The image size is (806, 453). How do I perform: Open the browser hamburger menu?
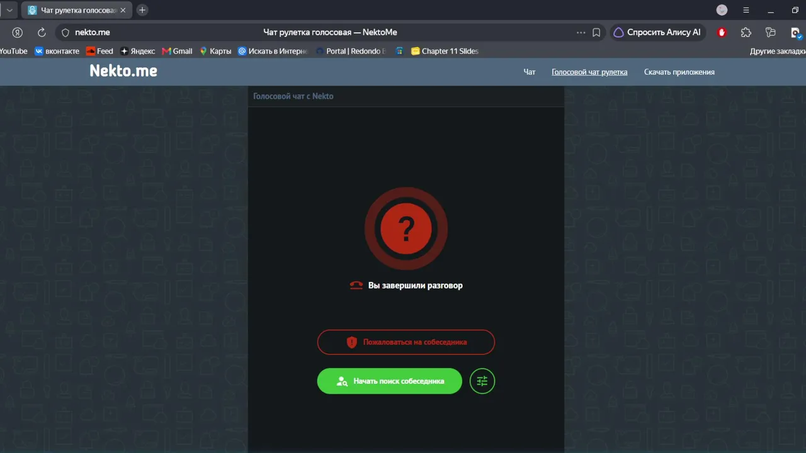[x=746, y=10]
